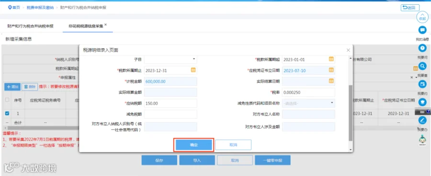Open 减免性质代码和项目名称 dropdown

point(308,103)
